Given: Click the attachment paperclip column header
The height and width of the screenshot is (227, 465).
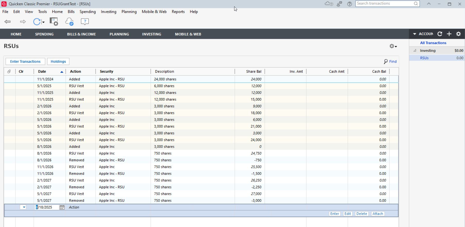Looking at the screenshot, I should click(x=9, y=71).
